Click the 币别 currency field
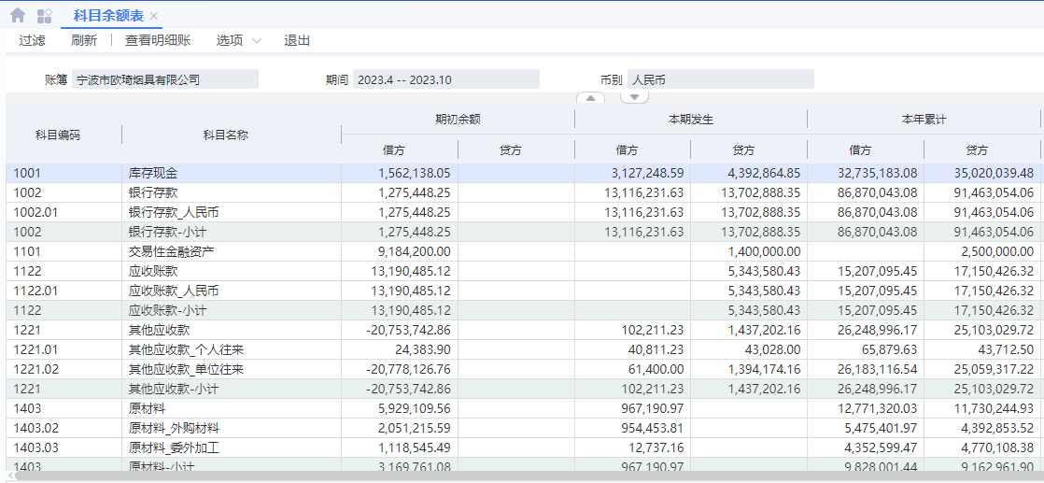 (720, 79)
